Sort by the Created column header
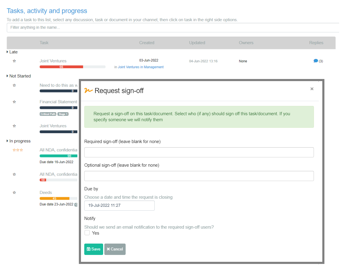 (147, 43)
